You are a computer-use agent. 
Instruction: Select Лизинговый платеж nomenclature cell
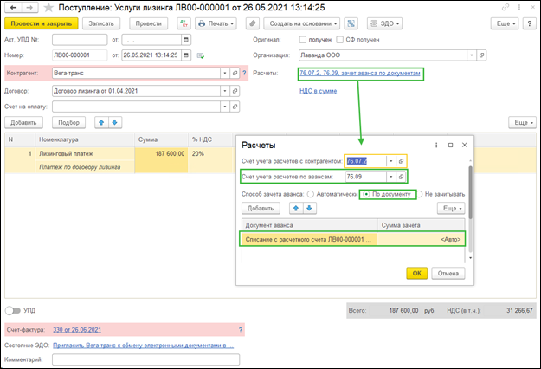point(85,153)
